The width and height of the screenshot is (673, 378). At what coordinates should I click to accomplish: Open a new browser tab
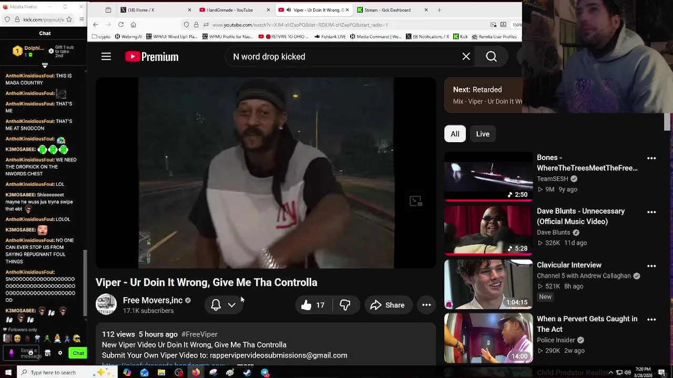pos(439,10)
